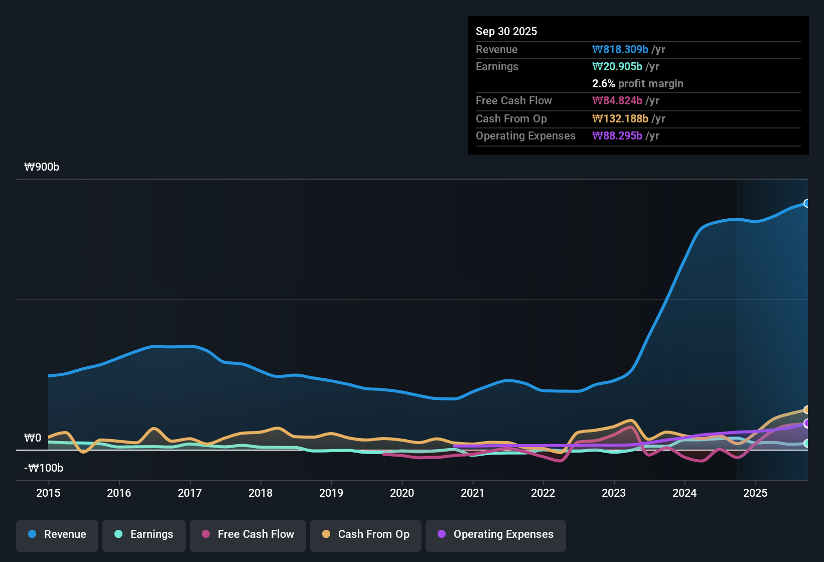Image resolution: width=824 pixels, height=562 pixels.
Task: Click the ₩84.824b Free Cash Flow figure
Action: (617, 101)
